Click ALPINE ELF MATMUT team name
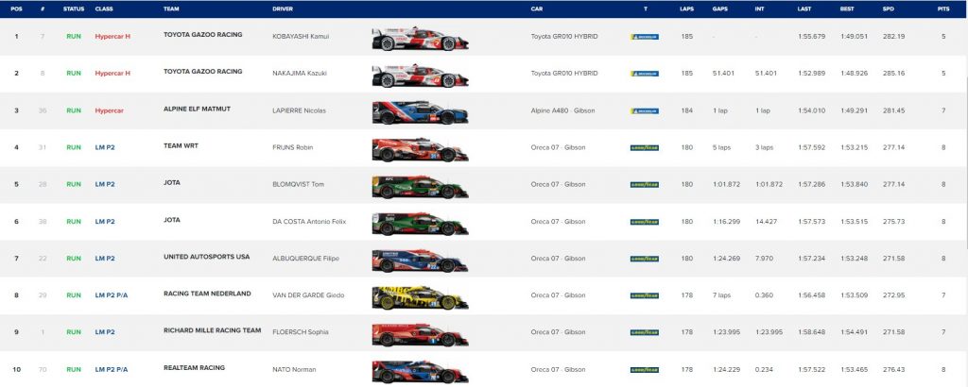Viewport: 968px width, 387px height. point(197,109)
